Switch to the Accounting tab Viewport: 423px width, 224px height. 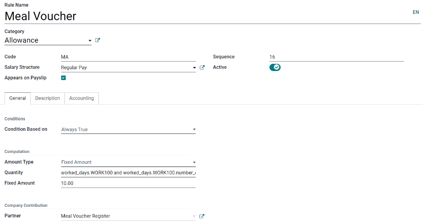(x=82, y=98)
